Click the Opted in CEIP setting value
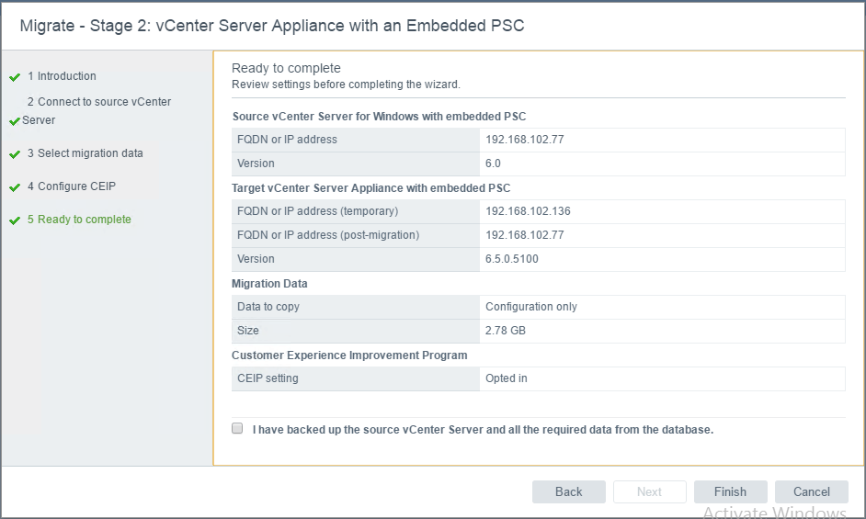This screenshot has width=866, height=519. 507,378
